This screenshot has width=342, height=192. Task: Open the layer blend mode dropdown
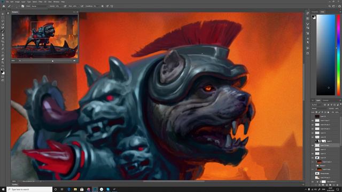(x=319, y=108)
